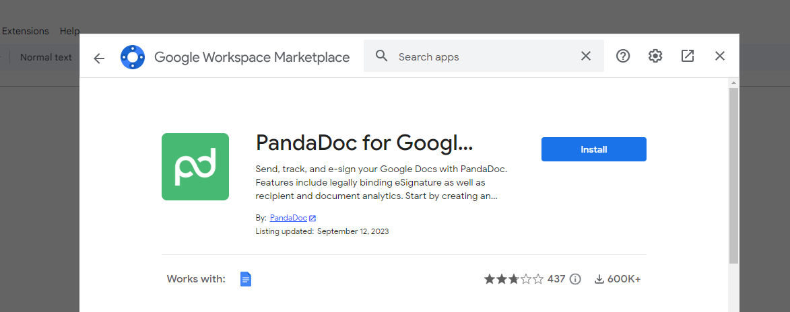Click the PandaDoc green app logo
790x312 pixels.
click(195, 167)
